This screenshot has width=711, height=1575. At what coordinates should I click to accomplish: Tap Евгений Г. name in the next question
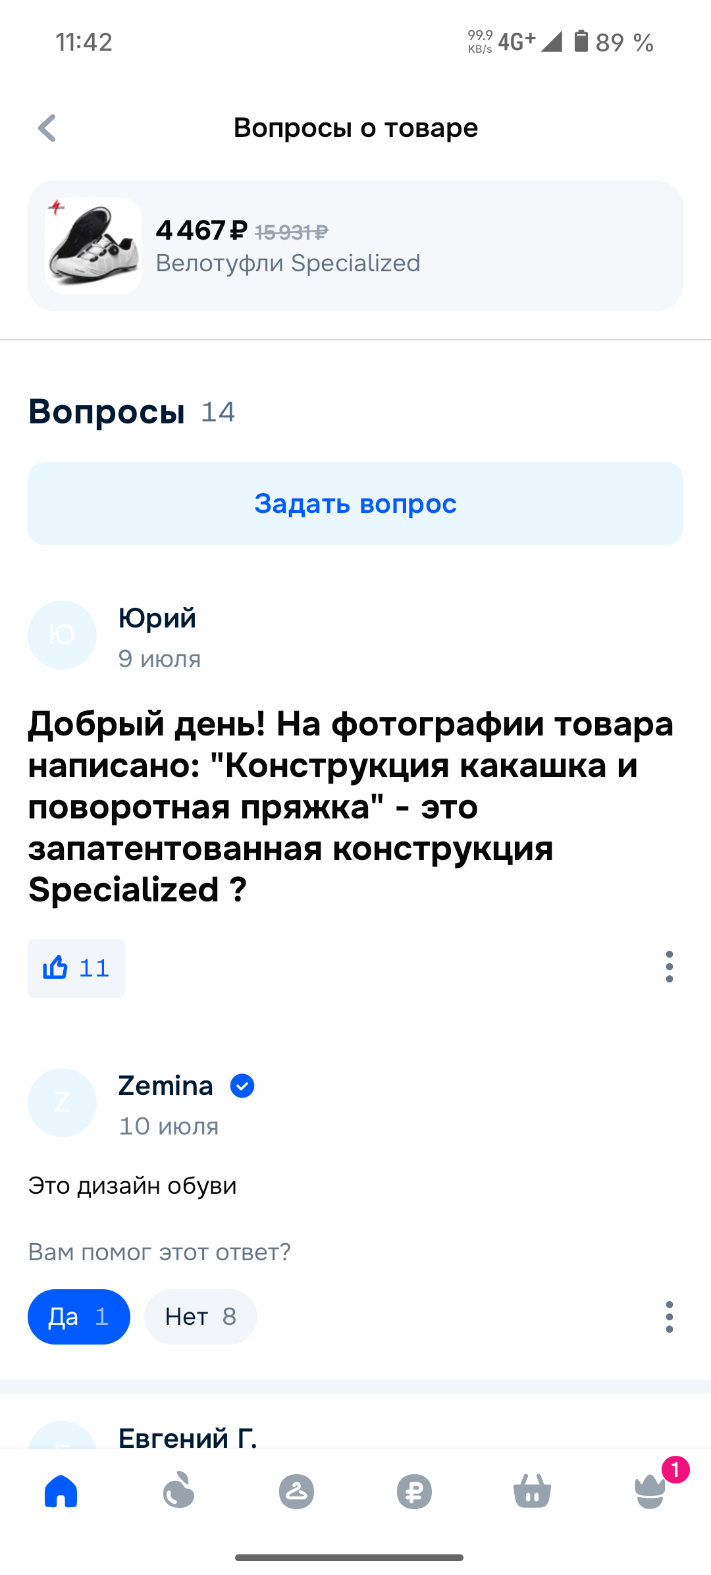pos(188,1437)
